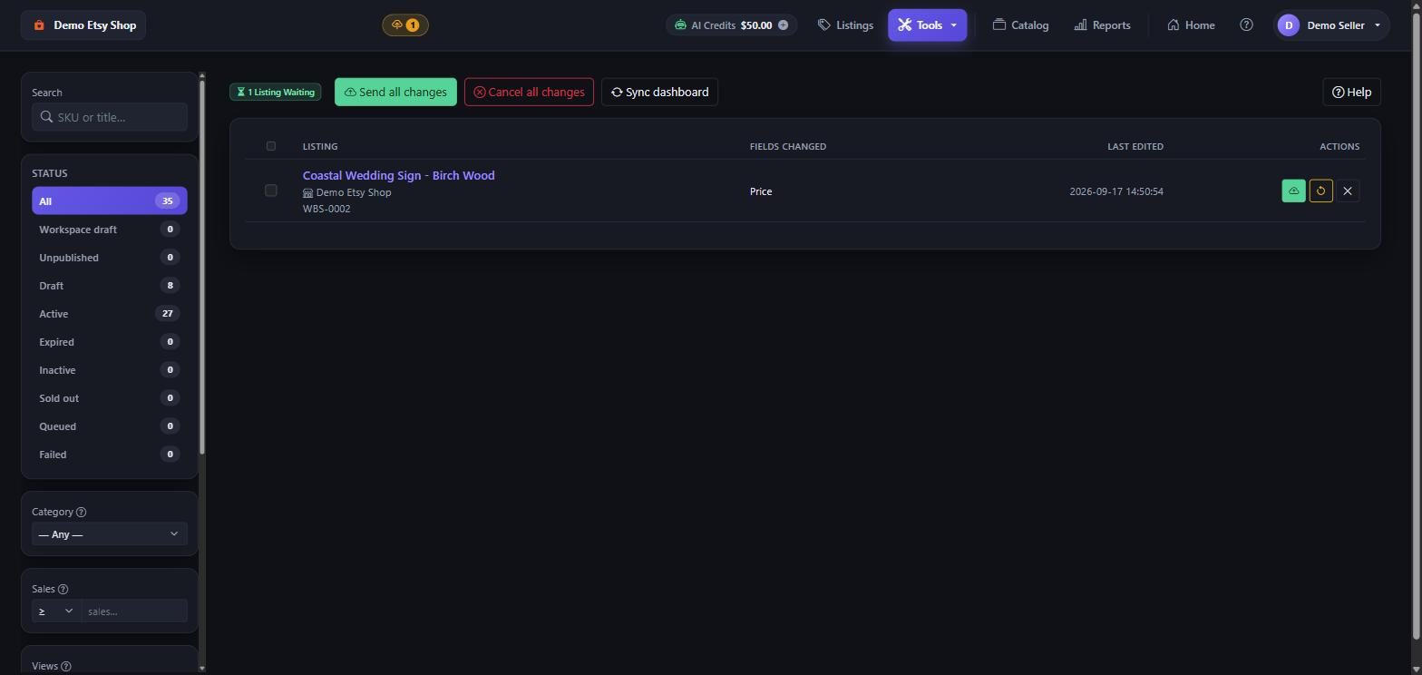Viewport: 1422px width, 675px height.
Task: Open the Sales comparison operator dropdown
Action: coord(56,611)
